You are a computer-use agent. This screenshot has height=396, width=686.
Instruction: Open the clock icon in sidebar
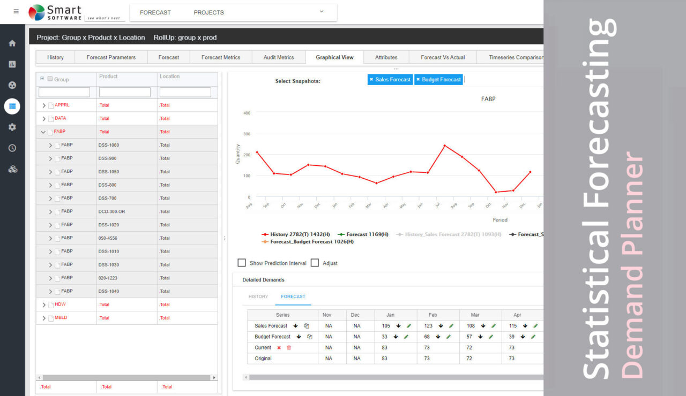pos(12,148)
